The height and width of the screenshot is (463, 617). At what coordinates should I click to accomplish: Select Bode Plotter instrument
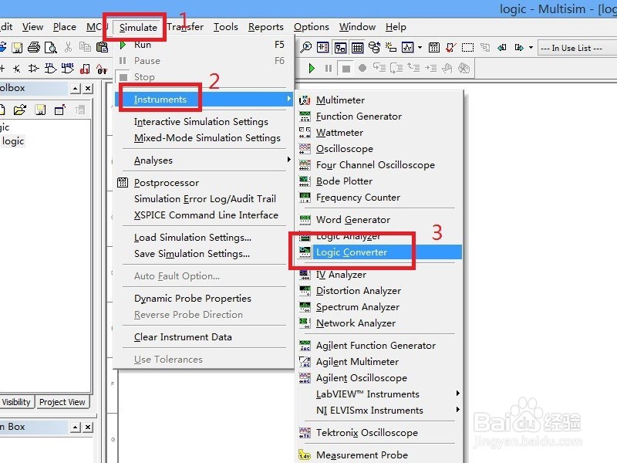pyautogui.click(x=379, y=181)
